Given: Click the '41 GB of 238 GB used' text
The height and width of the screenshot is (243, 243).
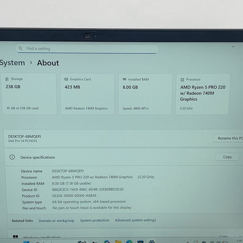Looking at the screenshot, I should (x=23, y=108).
